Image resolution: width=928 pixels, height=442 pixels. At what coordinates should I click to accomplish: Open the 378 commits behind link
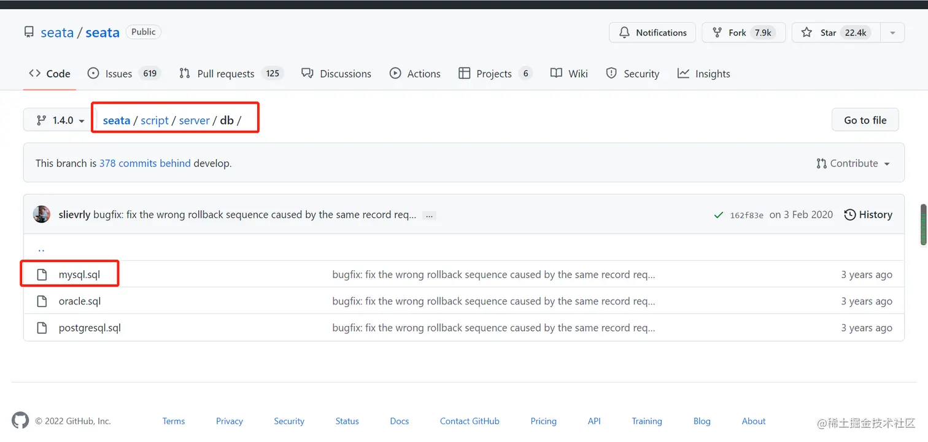point(145,163)
